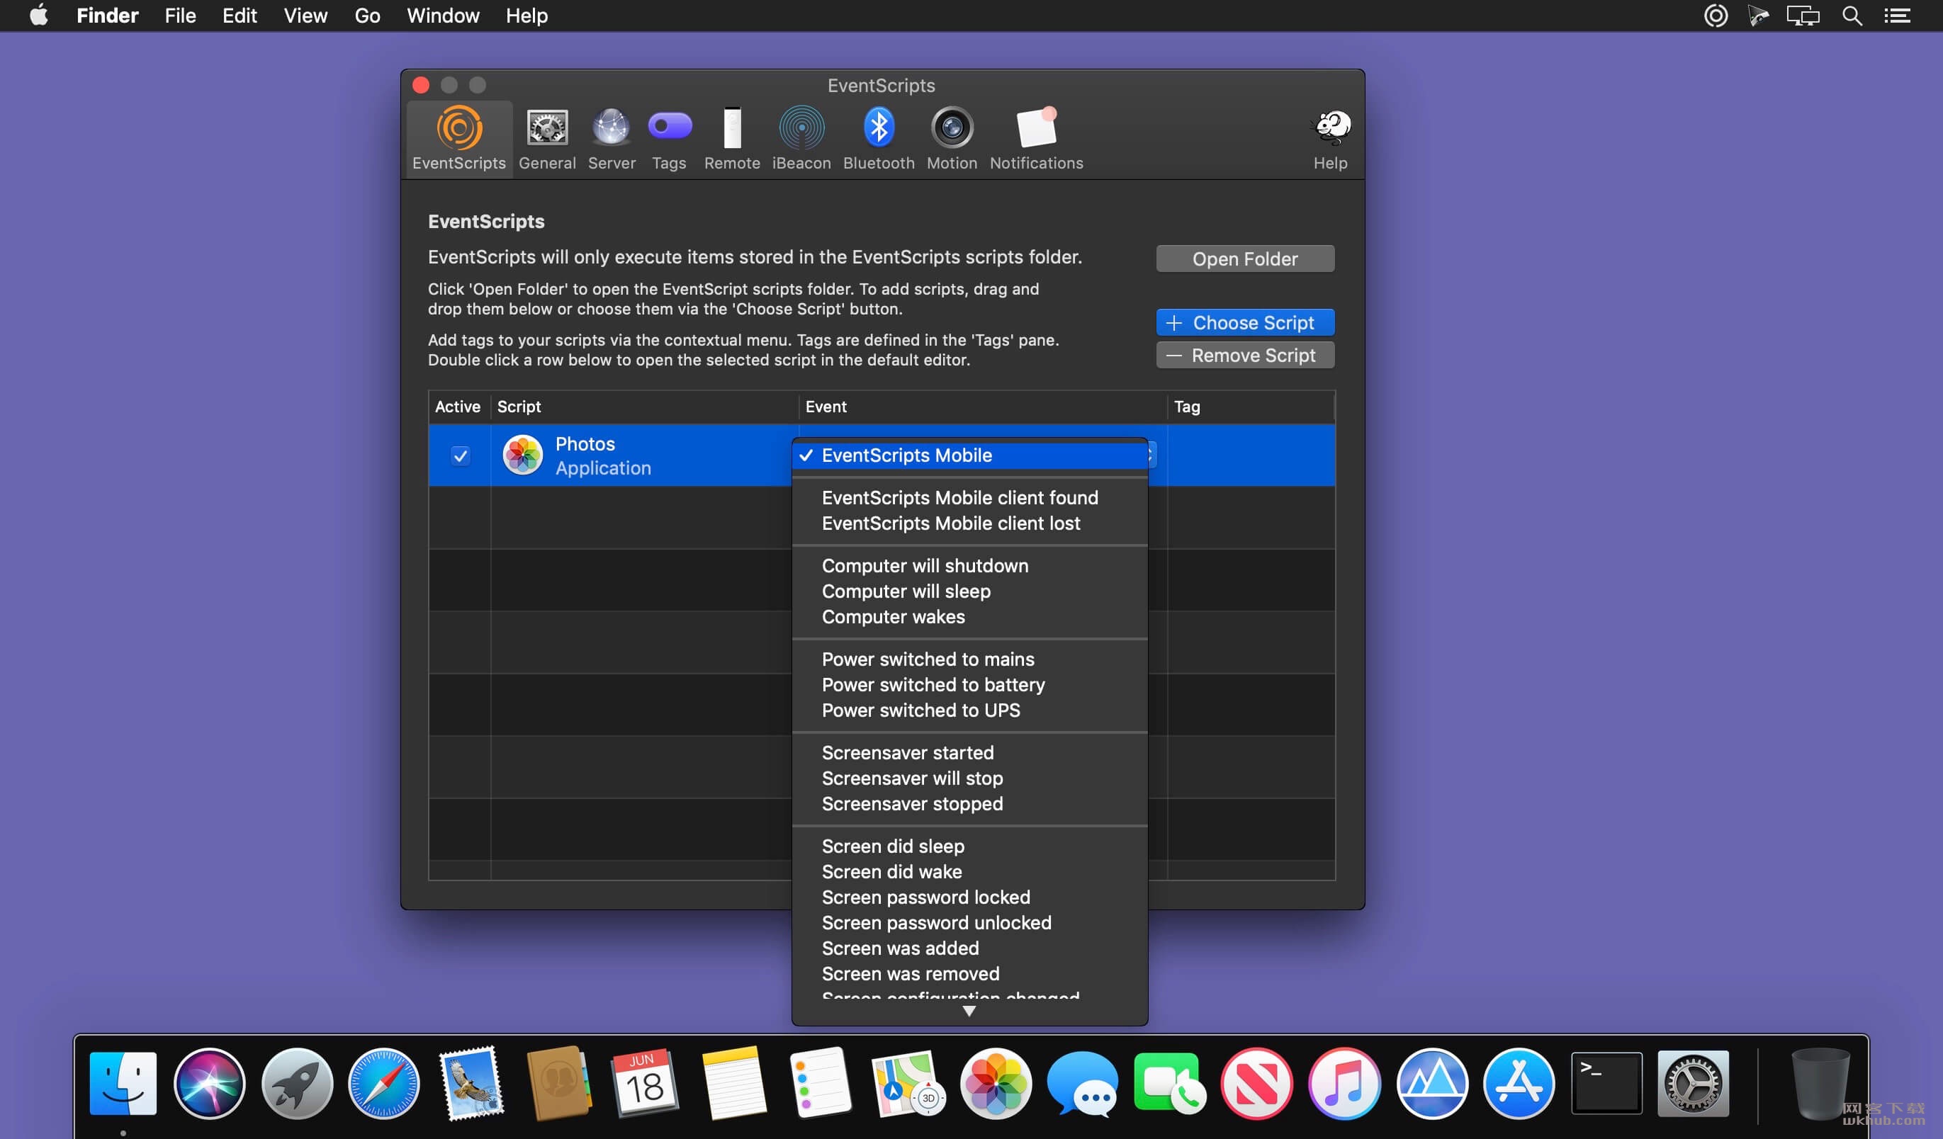Sort by the Event column header
This screenshot has width=1943, height=1139.
coord(982,406)
